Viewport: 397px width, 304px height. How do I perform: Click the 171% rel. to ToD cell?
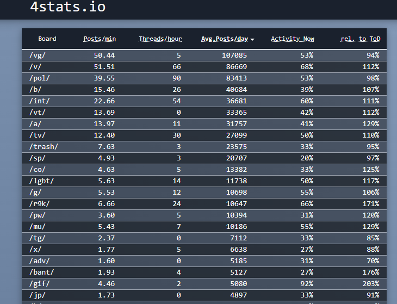(x=371, y=204)
